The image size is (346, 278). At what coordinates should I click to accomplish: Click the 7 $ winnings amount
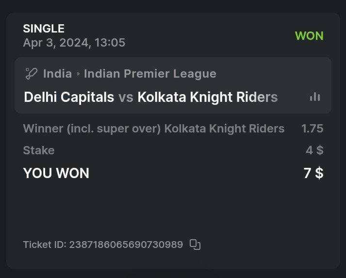pos(313,173)
